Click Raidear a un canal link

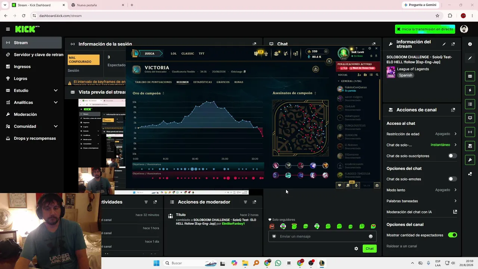pyautogui.click(x=401, y=246)
